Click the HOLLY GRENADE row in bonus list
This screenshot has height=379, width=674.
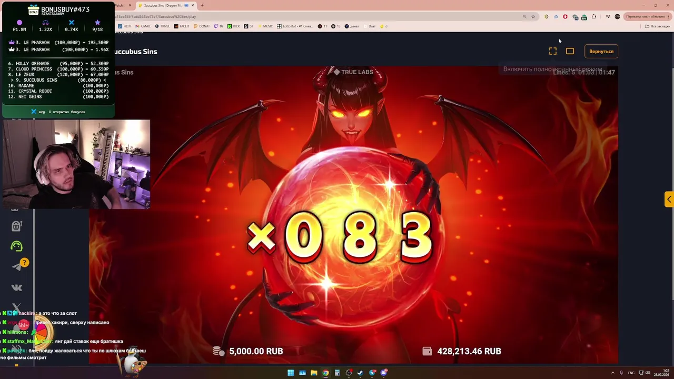click(x=58, y=63)
